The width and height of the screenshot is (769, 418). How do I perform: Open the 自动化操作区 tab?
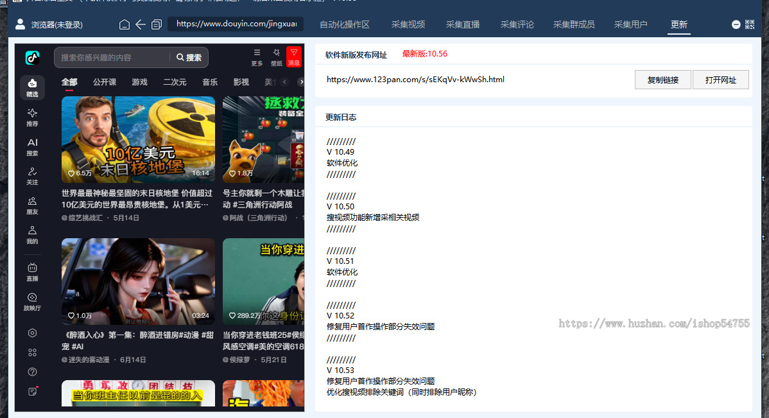(344, 24)
